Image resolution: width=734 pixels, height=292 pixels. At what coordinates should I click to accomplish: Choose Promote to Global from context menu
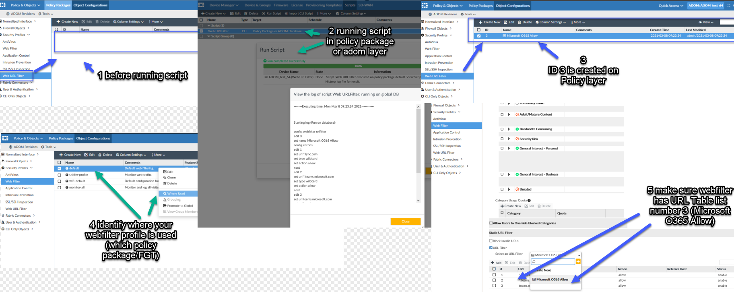[x=178, y=206]
